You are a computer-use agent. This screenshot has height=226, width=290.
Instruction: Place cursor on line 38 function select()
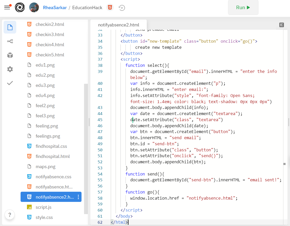(147, 65)
